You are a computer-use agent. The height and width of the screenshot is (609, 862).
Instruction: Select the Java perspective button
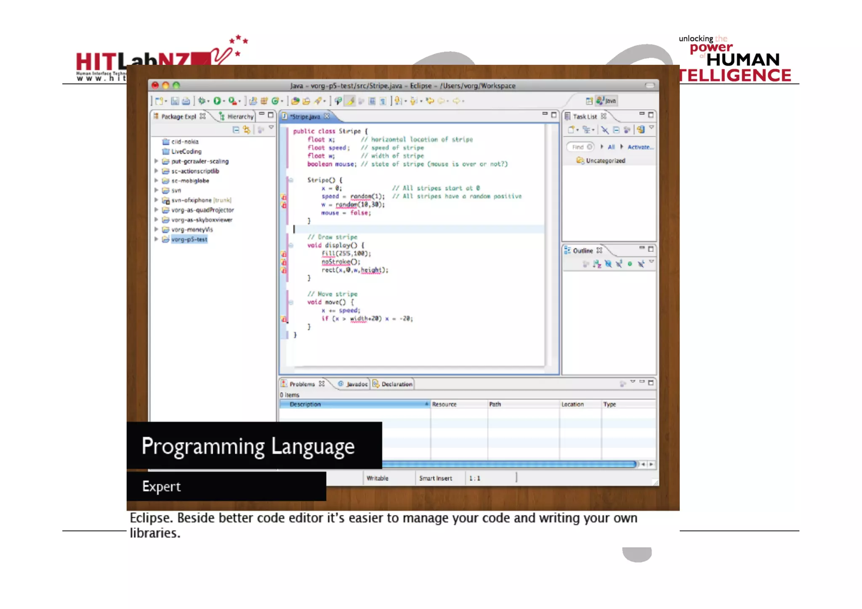[x=606, y=101]
